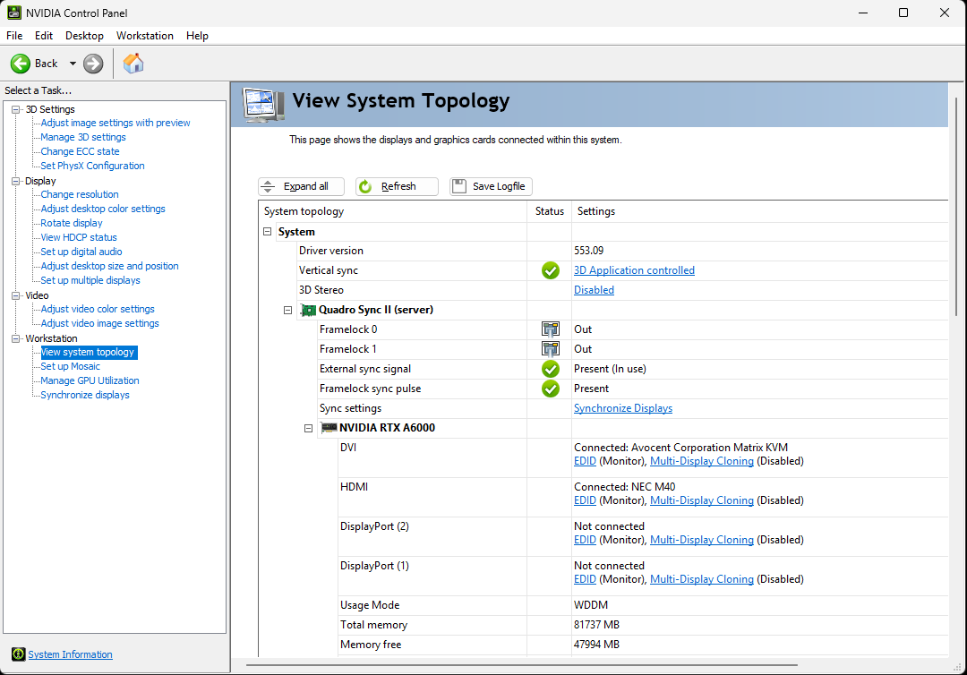Open Multi-Display Cloning link for DisplayPort (1)
967x675 pixels.
pos(702,579)
